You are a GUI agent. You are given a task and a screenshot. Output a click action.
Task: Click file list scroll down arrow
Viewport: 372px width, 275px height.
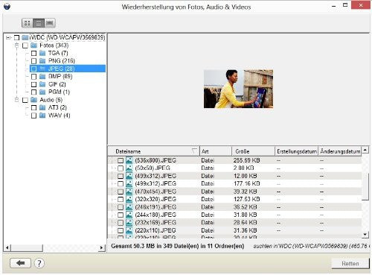pos(365,234)
